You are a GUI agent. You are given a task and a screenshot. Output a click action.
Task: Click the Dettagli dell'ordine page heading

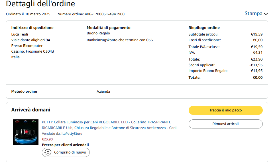pos(40,4)
